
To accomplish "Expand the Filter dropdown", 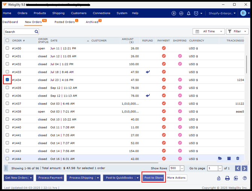I will click(x=238, y=32).
